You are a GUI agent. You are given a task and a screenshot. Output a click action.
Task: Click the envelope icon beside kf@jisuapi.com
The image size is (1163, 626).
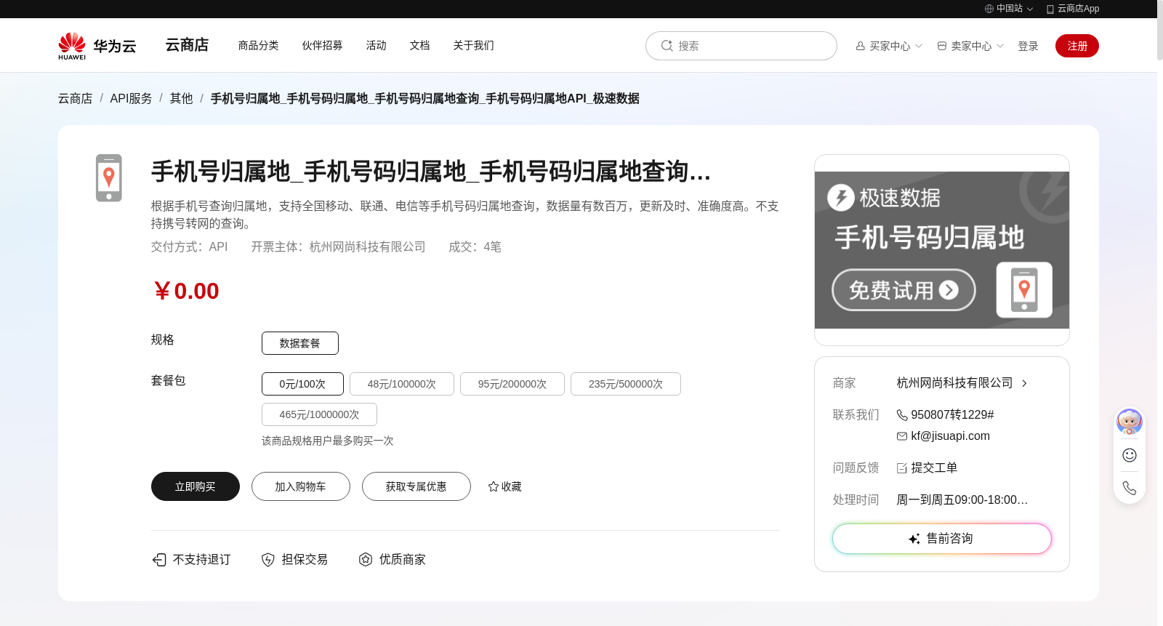[x=902, y=436]
